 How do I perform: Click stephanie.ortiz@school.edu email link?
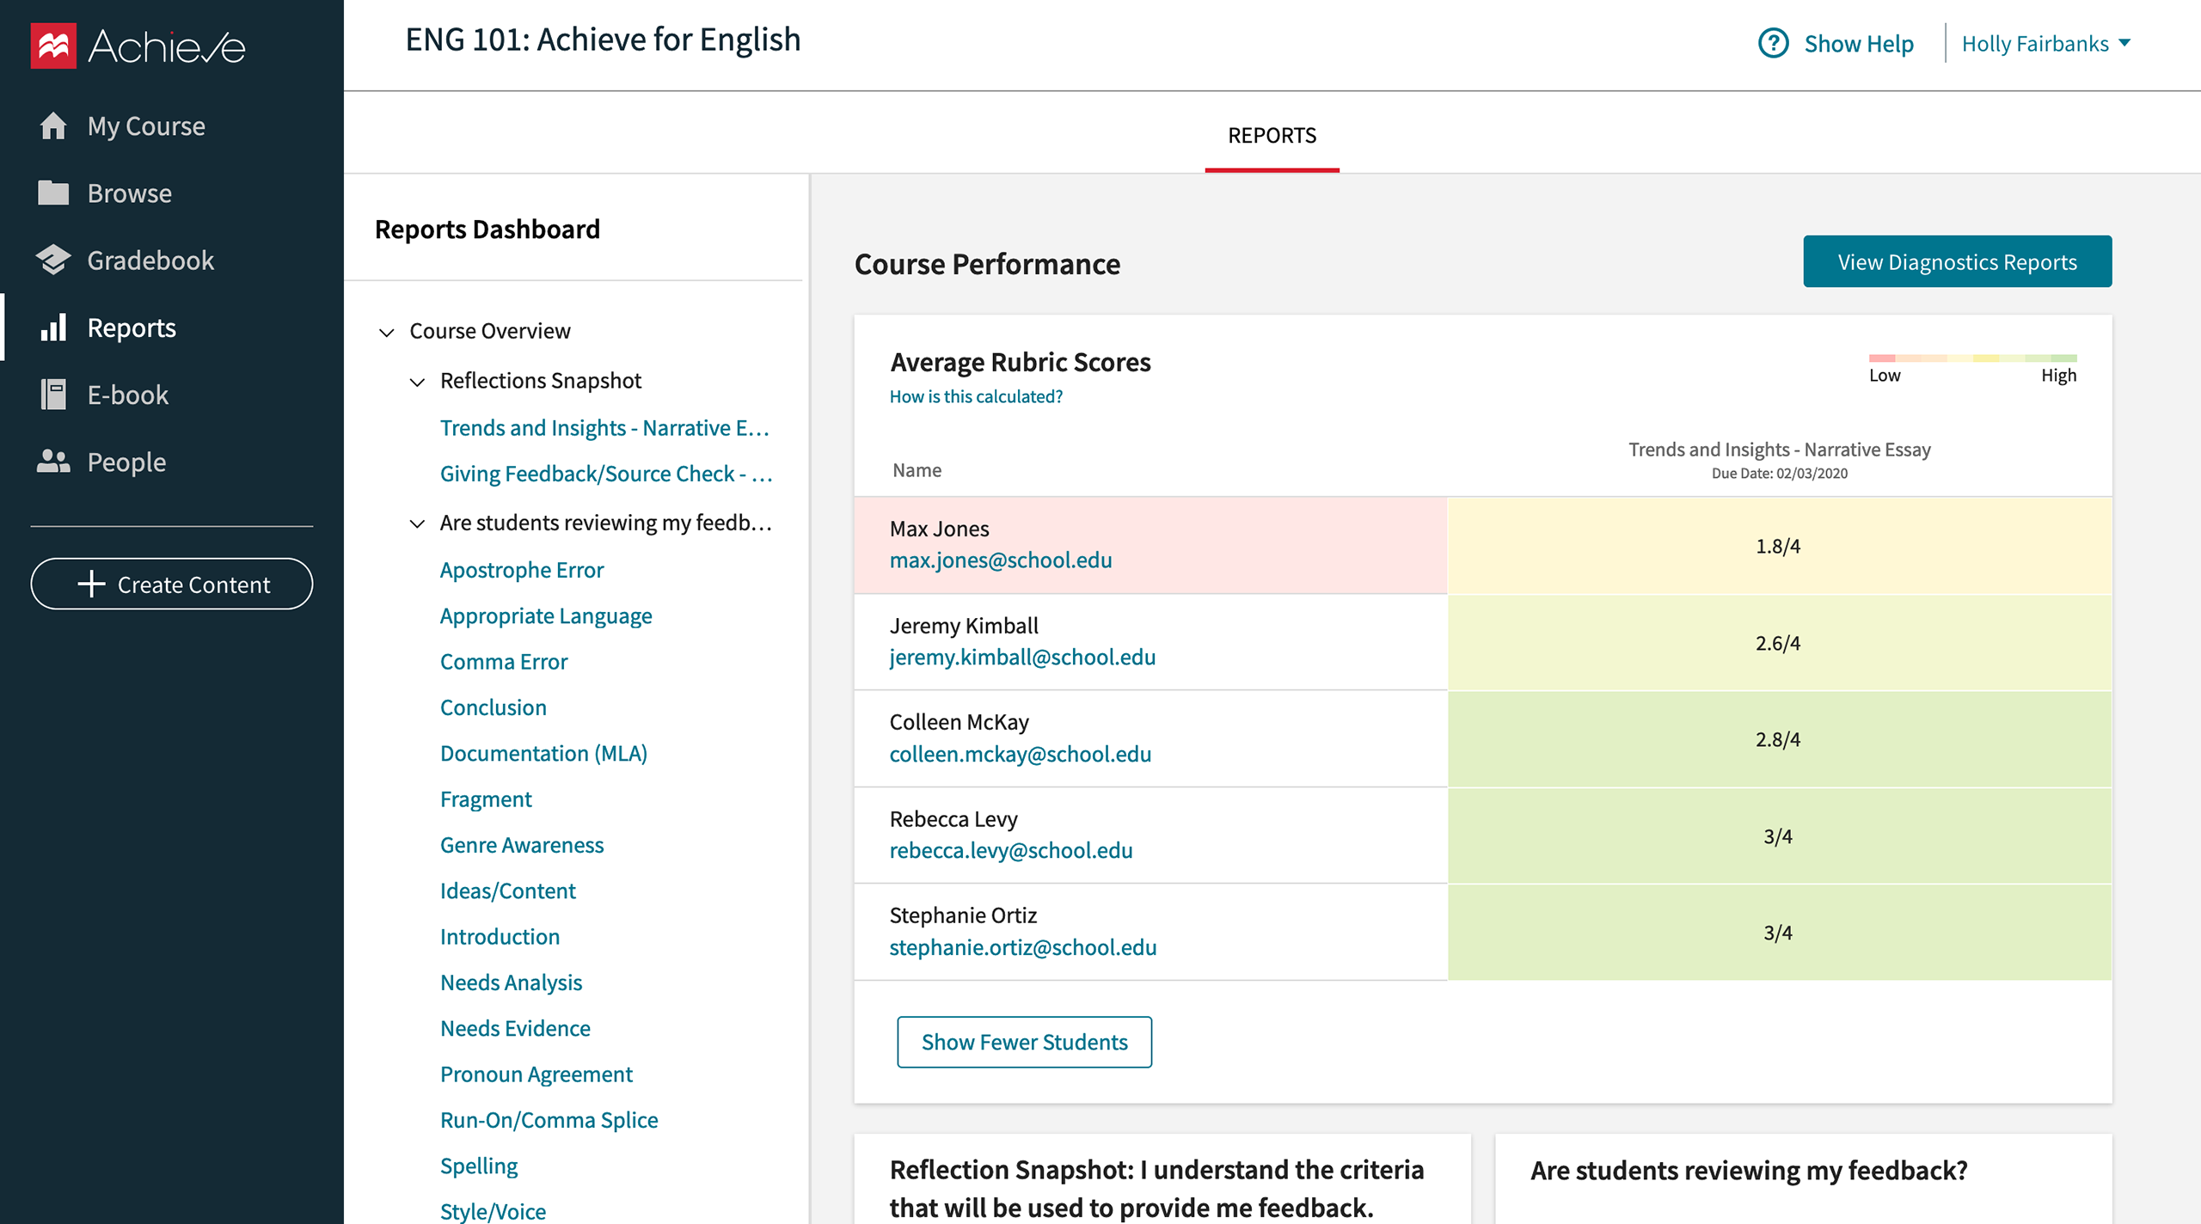point(1022,947)
